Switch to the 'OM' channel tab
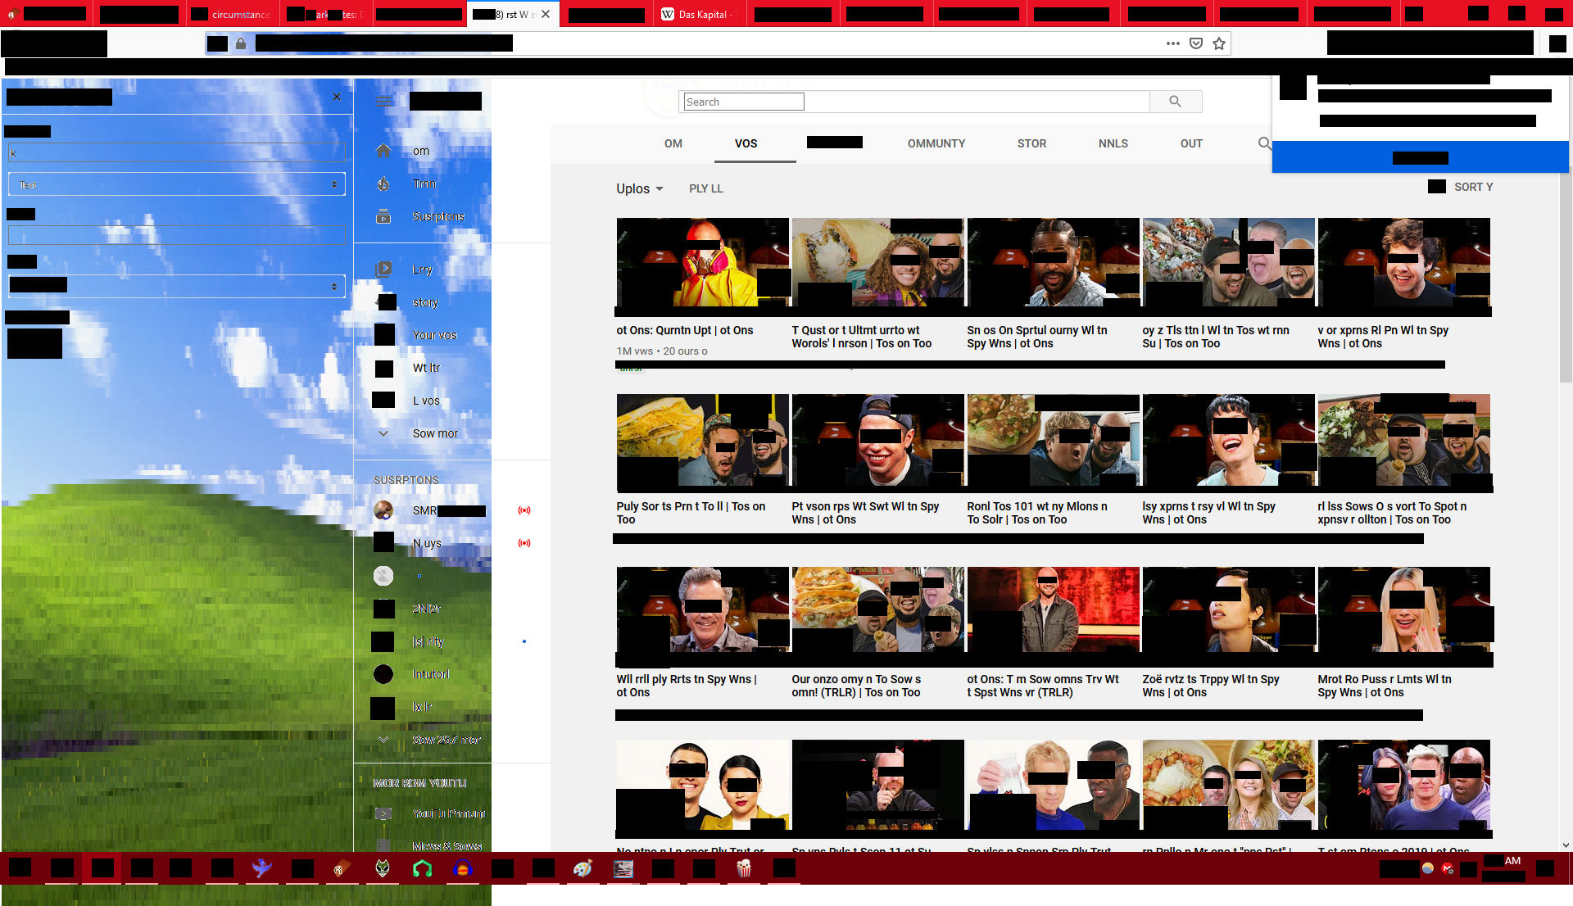1573x906 pixels. 673,143
